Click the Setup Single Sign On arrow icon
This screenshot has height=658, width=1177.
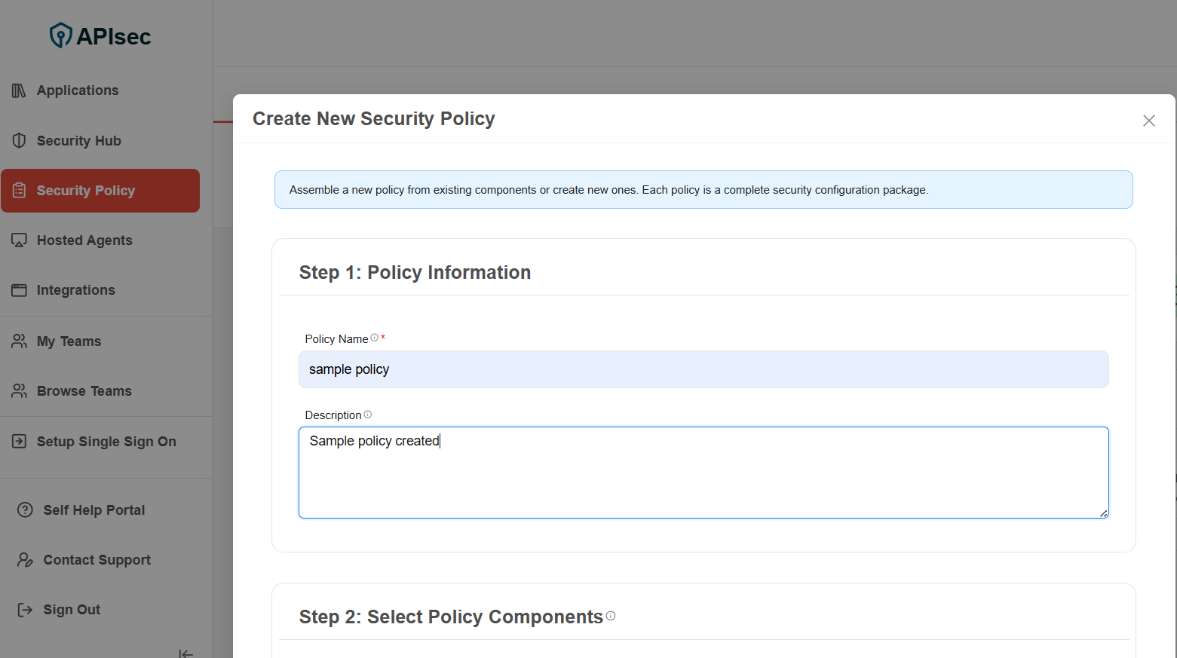(19, 441)
